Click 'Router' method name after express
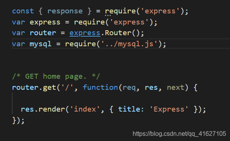The height and width of the screenshot is (141, 230). point(118,33)
